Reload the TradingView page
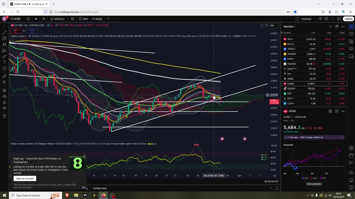 click(18, 12)
